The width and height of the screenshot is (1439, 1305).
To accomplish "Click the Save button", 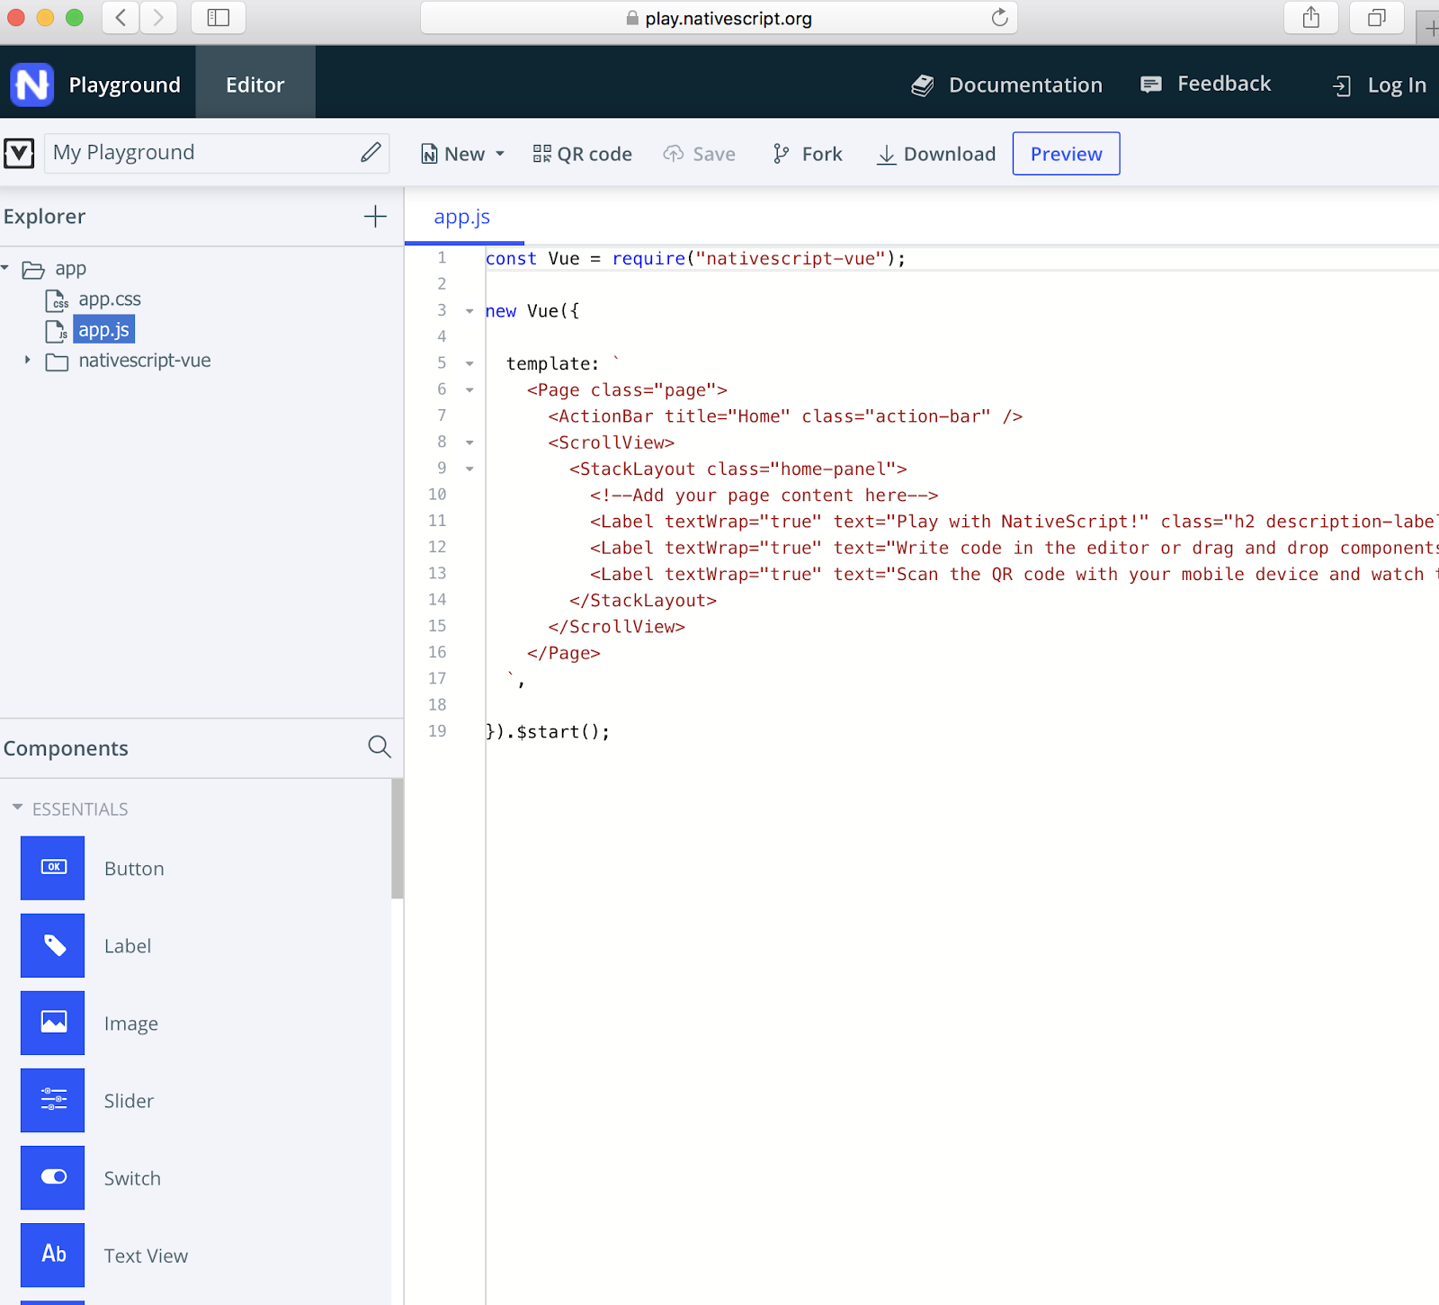I will pyautogui.click(x=700, y=154).
